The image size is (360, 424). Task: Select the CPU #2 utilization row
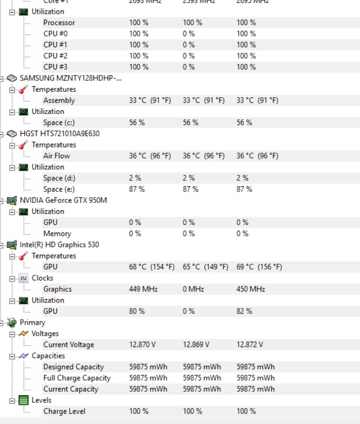point(55,56)
